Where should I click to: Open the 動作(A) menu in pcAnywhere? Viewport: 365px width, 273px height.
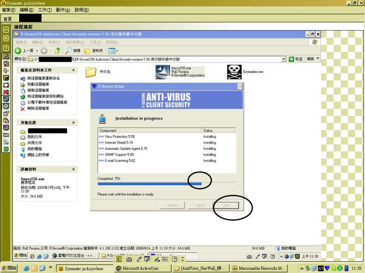[63, 10]
